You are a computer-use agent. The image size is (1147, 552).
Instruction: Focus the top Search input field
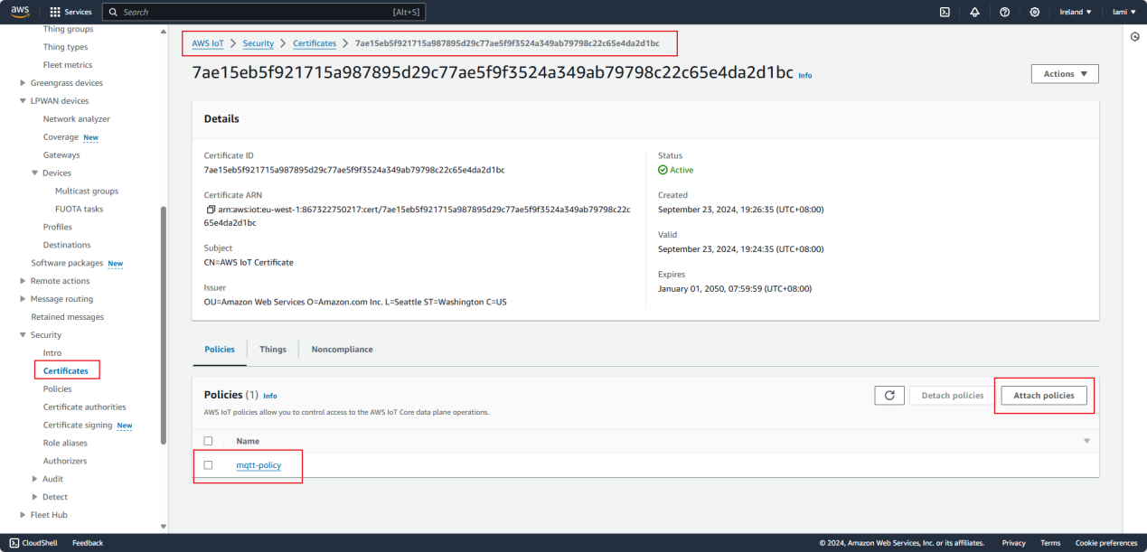click(264, 12)
